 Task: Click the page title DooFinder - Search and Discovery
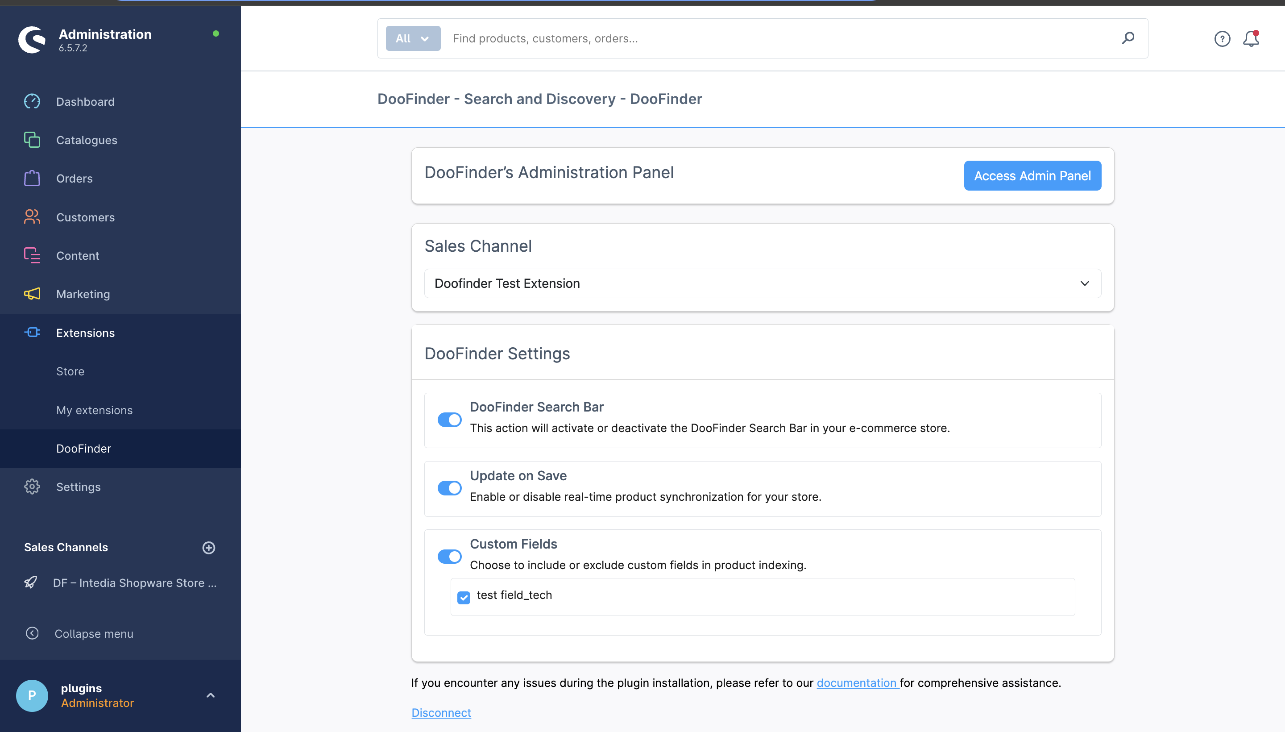539,99
